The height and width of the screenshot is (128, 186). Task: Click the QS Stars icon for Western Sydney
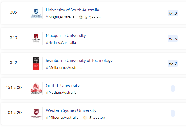(85, 118)
